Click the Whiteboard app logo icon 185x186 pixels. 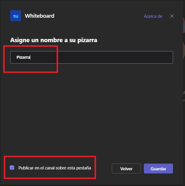pos(15,16)
